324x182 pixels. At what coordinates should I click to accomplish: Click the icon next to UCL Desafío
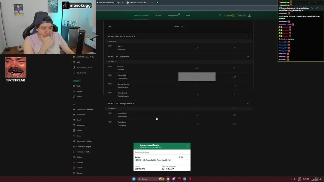[x=74, y=73]
